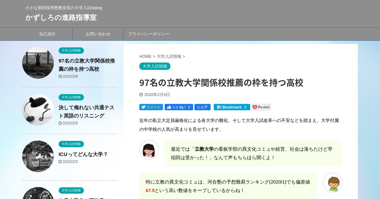Click the red 67.5 value
Image resolution: width=380 pixels, height=199 pixels.
(x=150, y=190)
